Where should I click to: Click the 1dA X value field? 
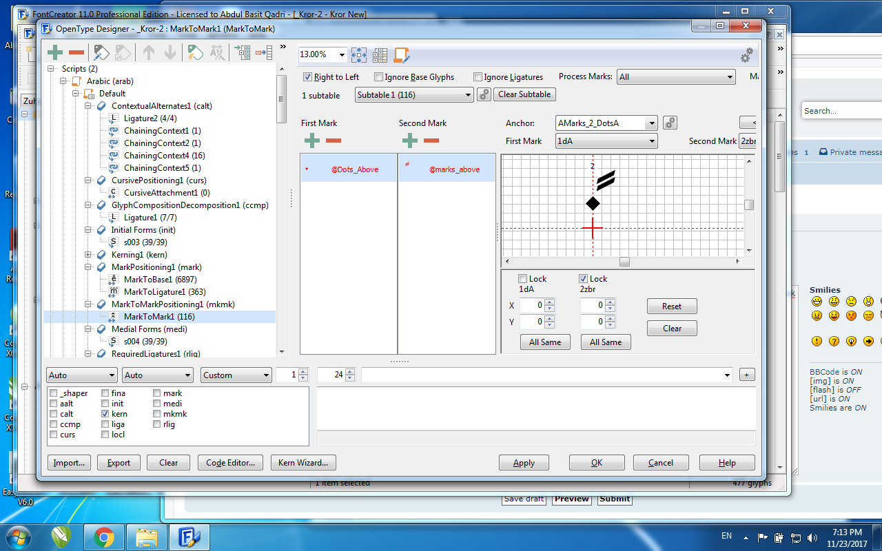pyautogui.click(x=531, y=305)
